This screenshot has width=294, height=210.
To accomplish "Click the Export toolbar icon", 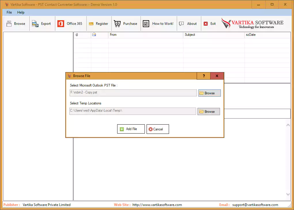I will click(x=35, y=24).
